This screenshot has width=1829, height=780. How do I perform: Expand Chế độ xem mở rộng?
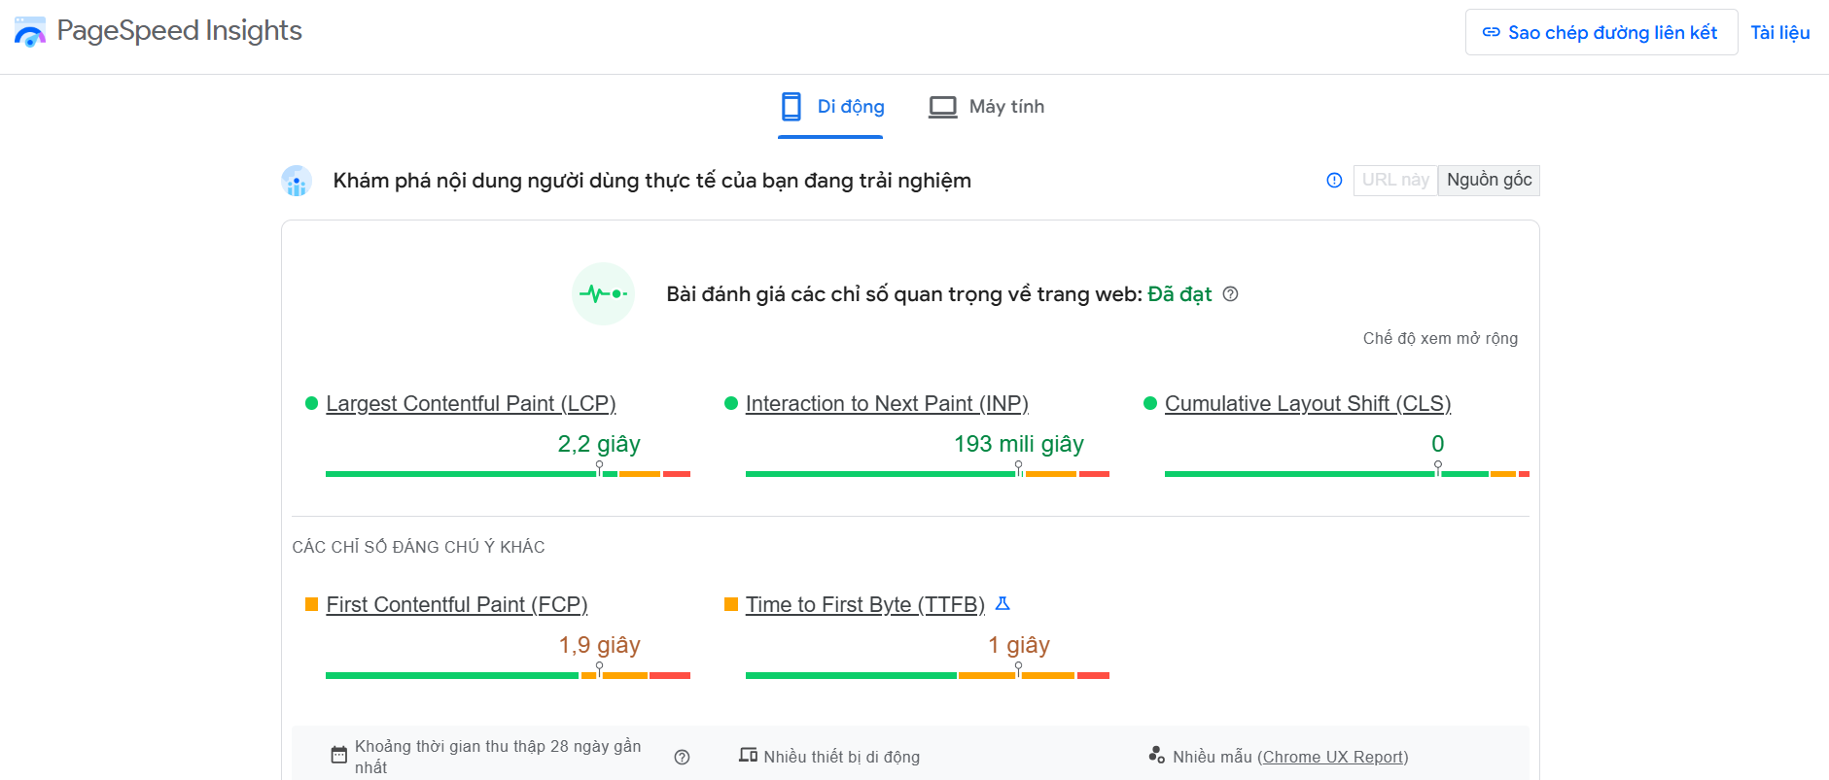[x=1440, y=337]
